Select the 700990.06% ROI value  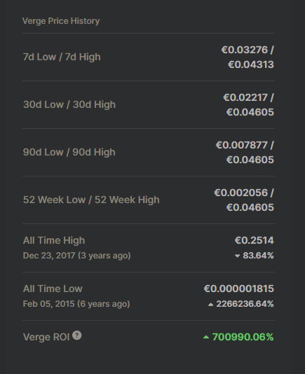[243, 337]
